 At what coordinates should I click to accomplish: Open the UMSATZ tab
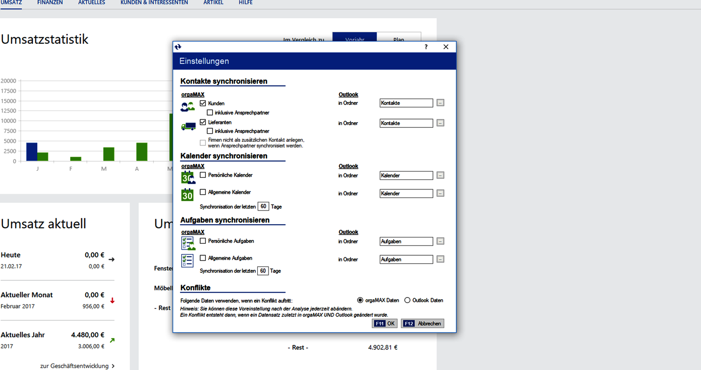click(11, 3)
